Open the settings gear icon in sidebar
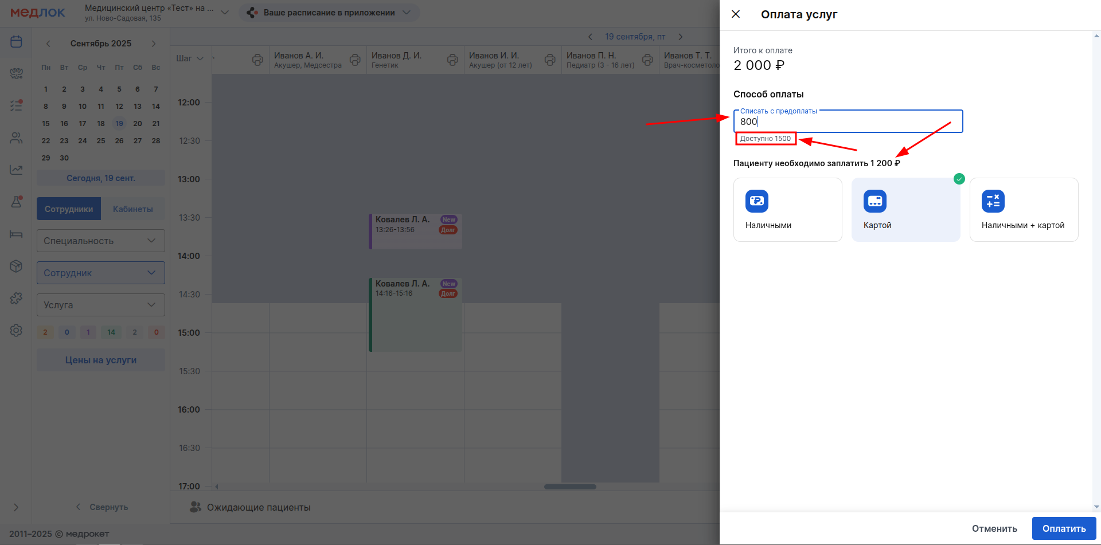Viewport: 1101px width, 545px height. (x=16, y=330)
